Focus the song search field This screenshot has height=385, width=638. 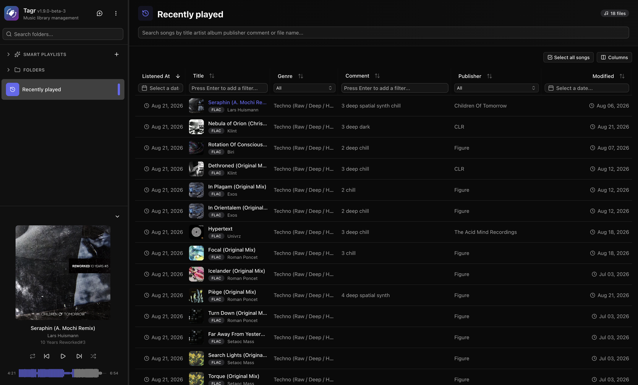click(383, 33)
